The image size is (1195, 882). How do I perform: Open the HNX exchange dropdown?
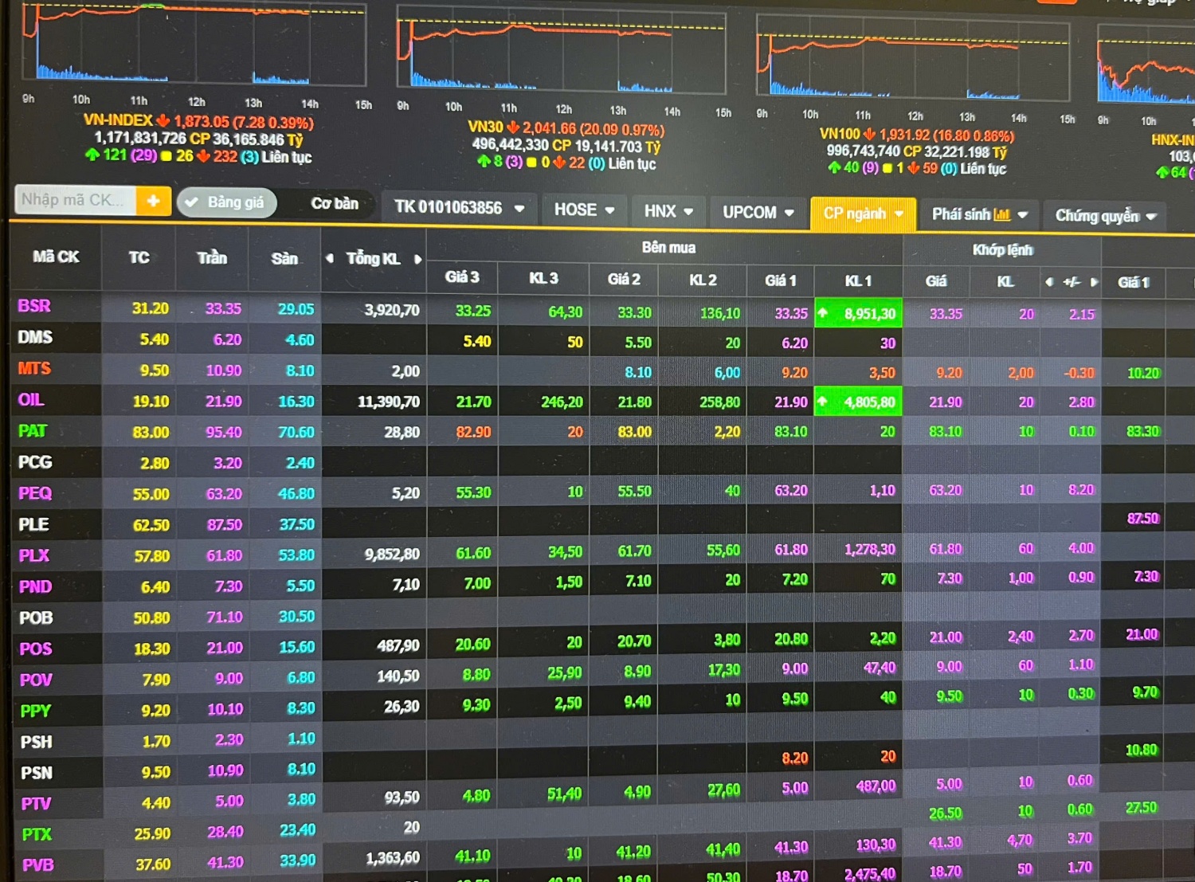(668, 211)
